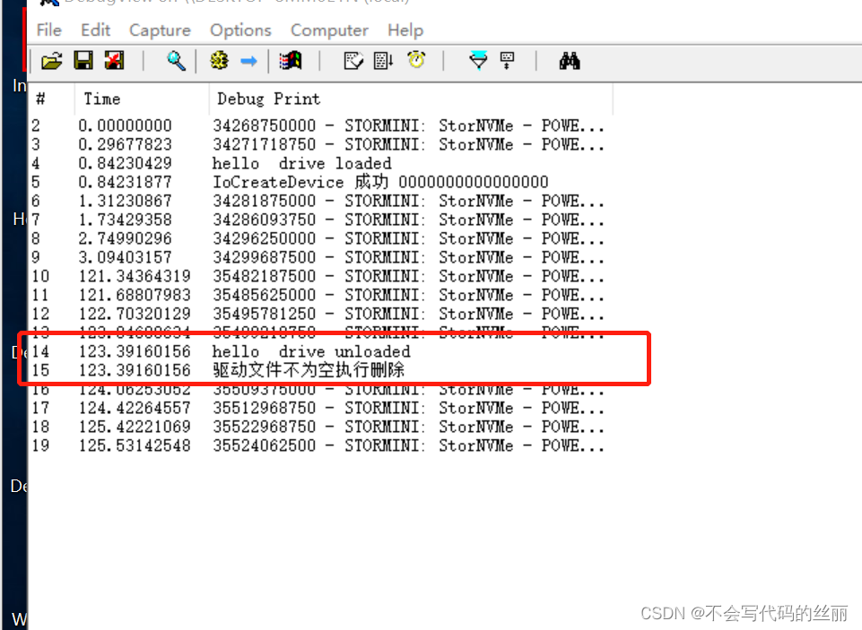Screen dimensions: 862x630
Task: Click message starting 35524062500
Action: [x=408, y=445]
